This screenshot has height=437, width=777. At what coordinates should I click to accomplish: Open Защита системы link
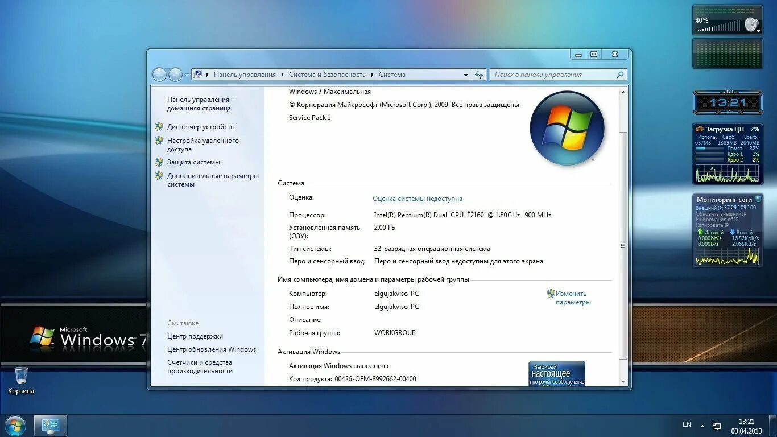[x=193, y=162]
